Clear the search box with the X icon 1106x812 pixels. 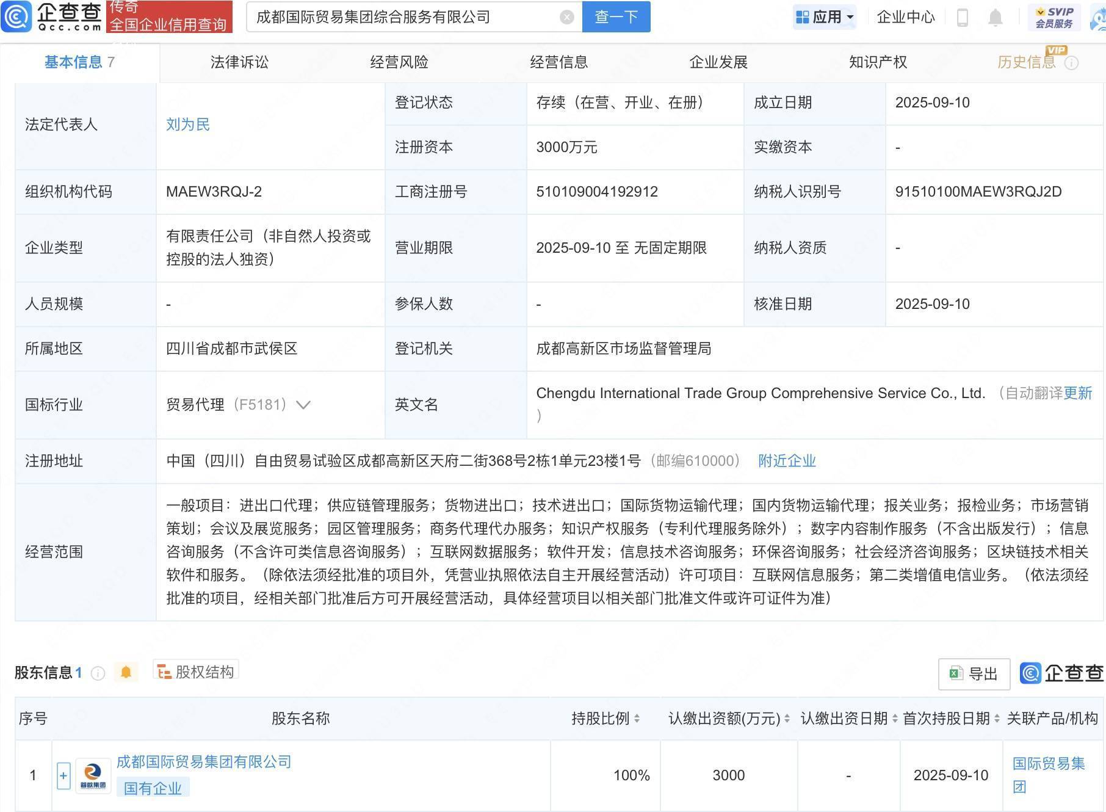[x=567, y=17]
